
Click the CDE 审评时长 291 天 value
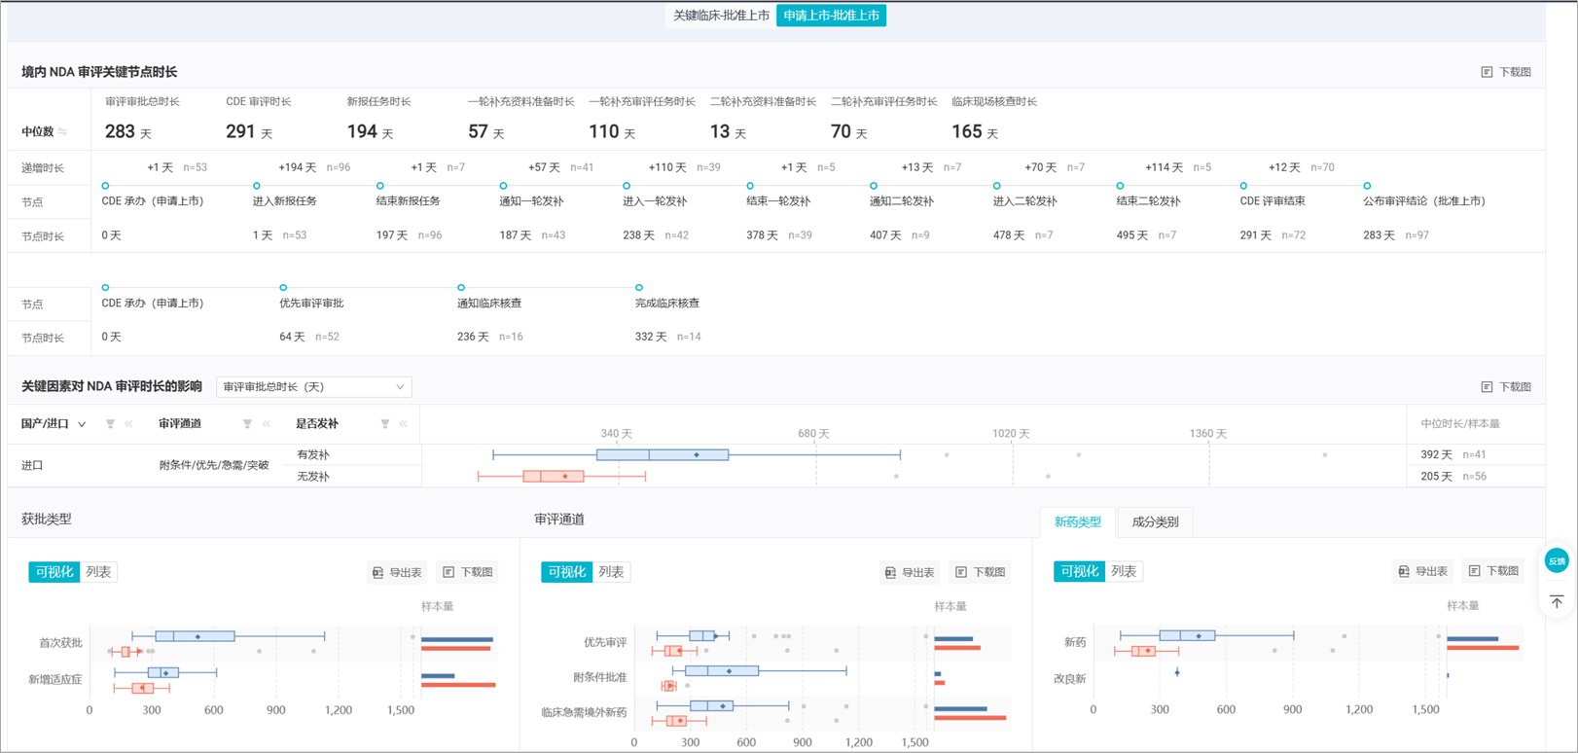click(x=249, y=131)
